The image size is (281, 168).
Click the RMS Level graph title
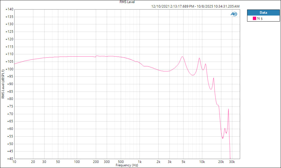pyautogui.click(x=127, y=2)
